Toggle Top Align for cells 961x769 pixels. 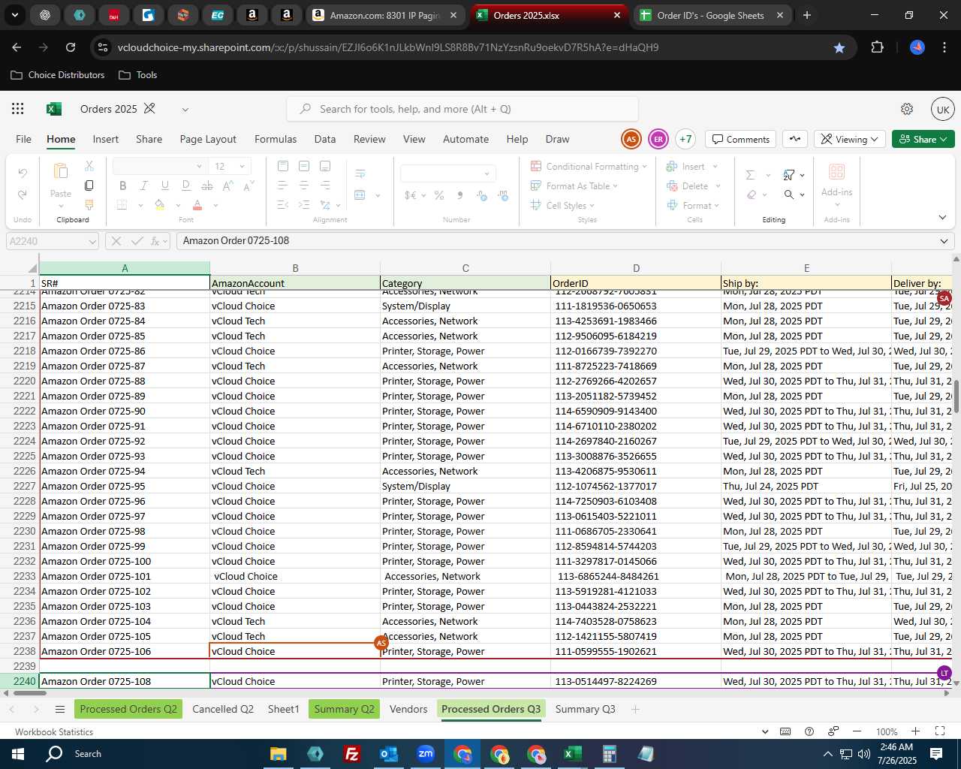(x=283, y=166)
